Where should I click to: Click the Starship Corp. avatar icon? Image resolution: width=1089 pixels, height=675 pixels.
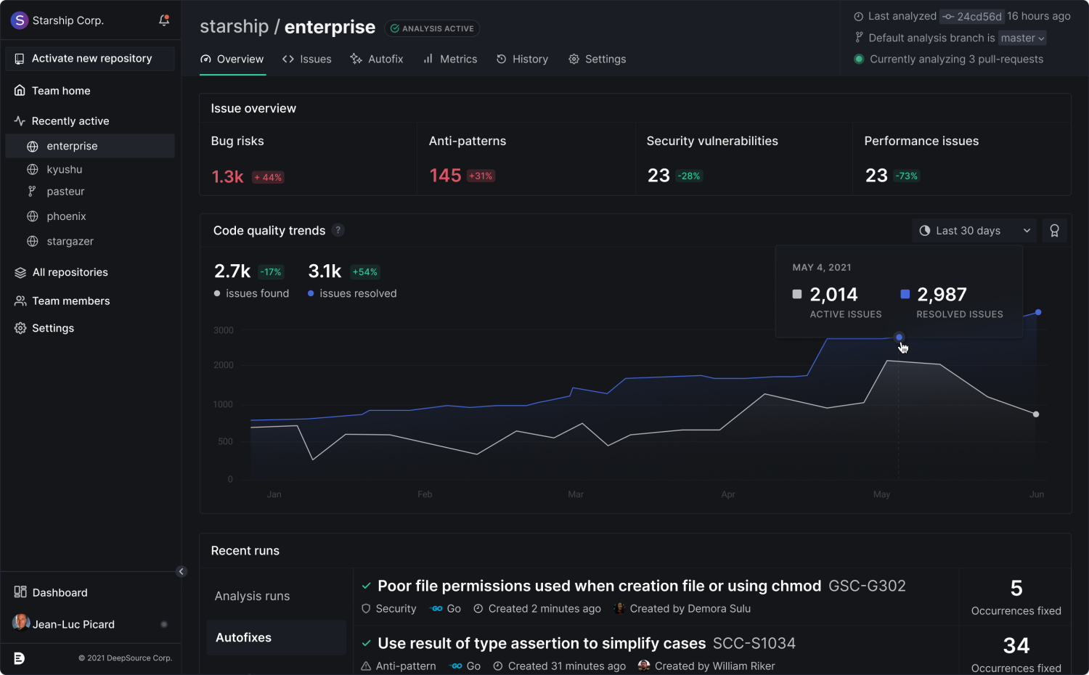pos(20,20)
